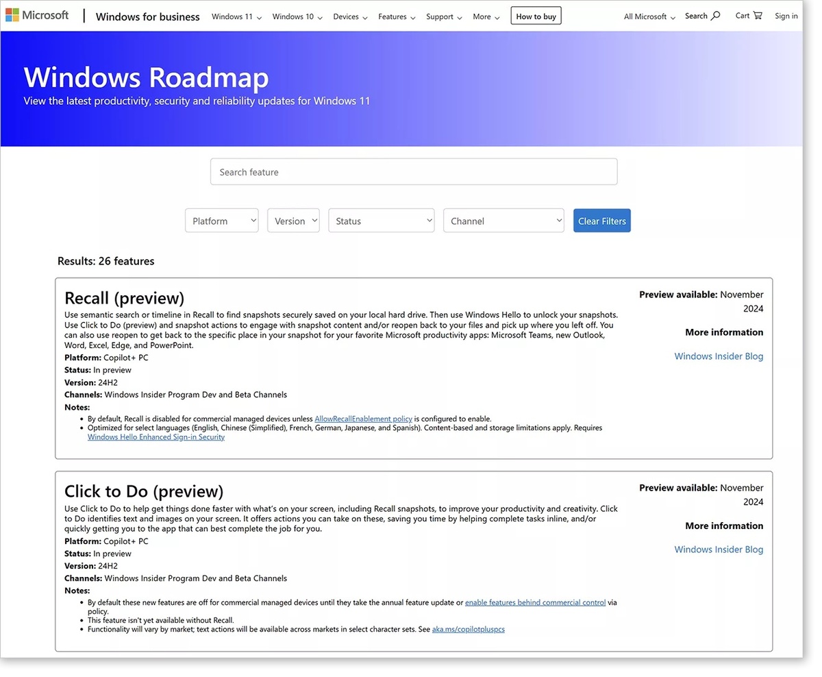Open the Channel filter dropdown
The image size is (822, 677).
click(x=503, y=221)
